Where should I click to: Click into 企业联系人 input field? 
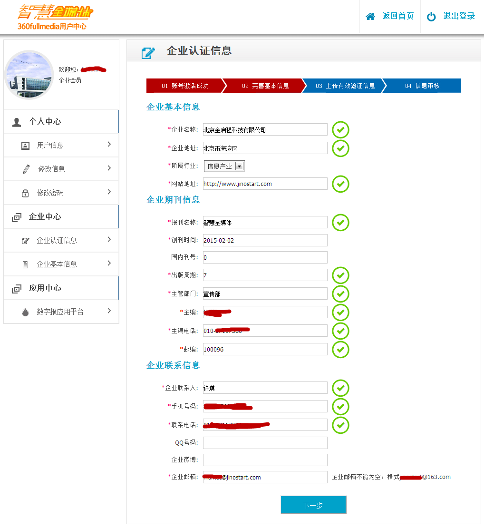(x=265, y=388)
